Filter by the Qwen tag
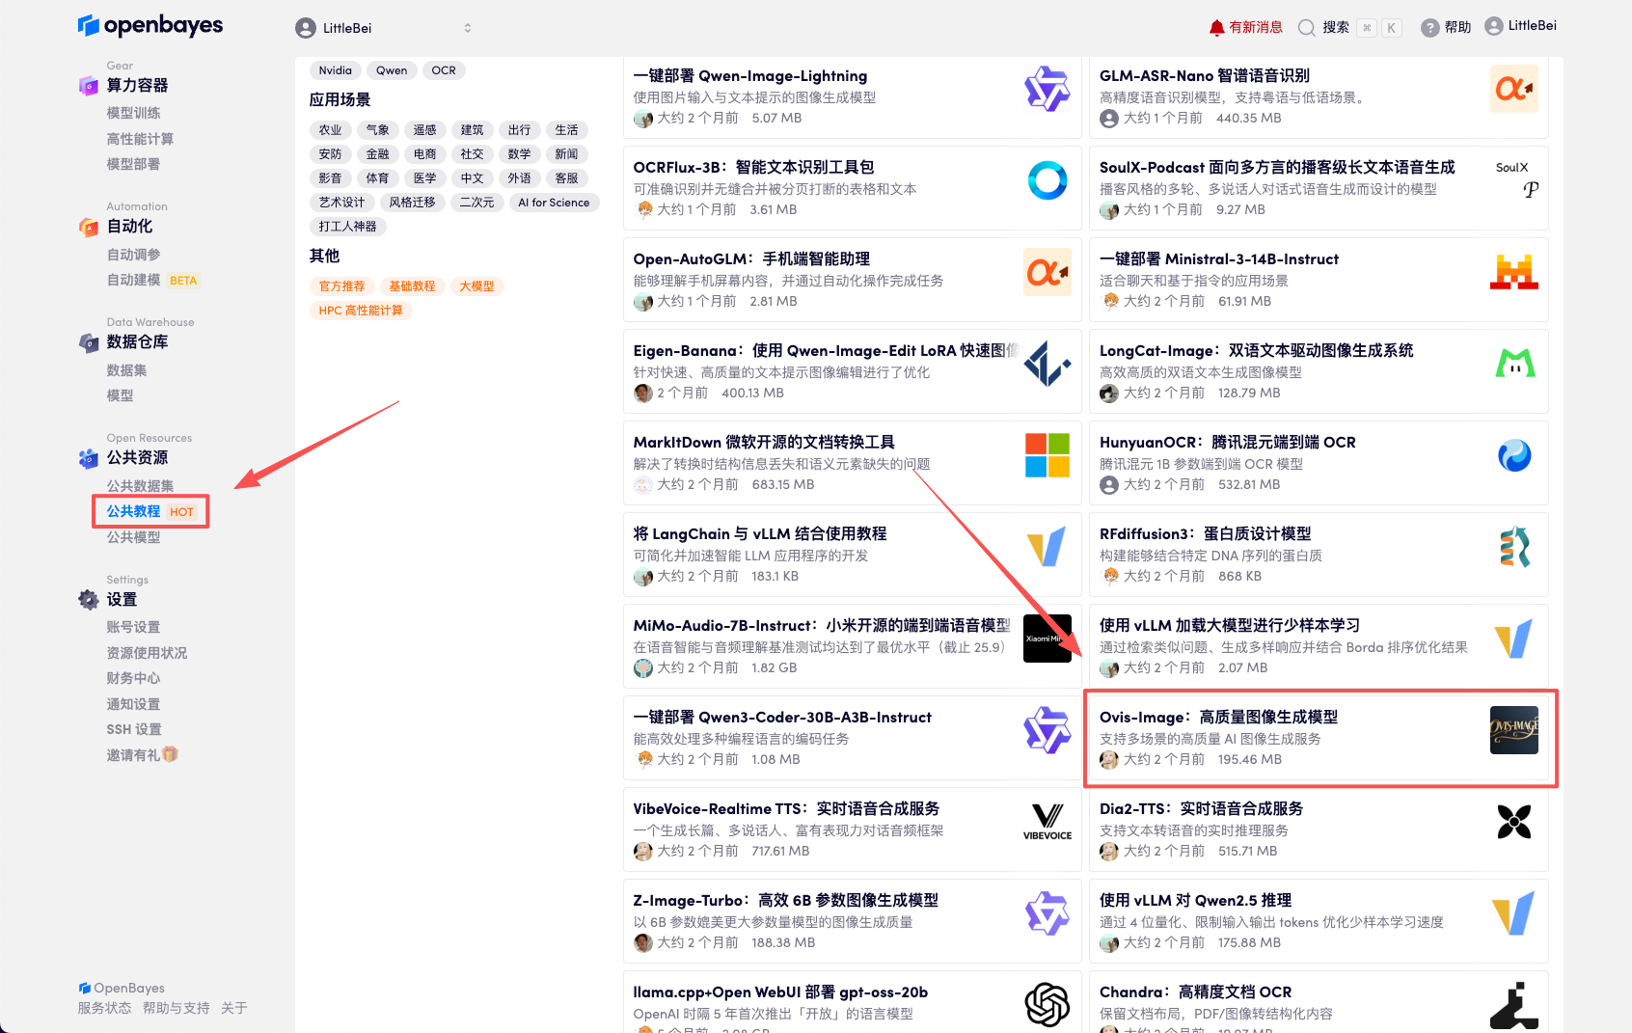 (392, 70)
